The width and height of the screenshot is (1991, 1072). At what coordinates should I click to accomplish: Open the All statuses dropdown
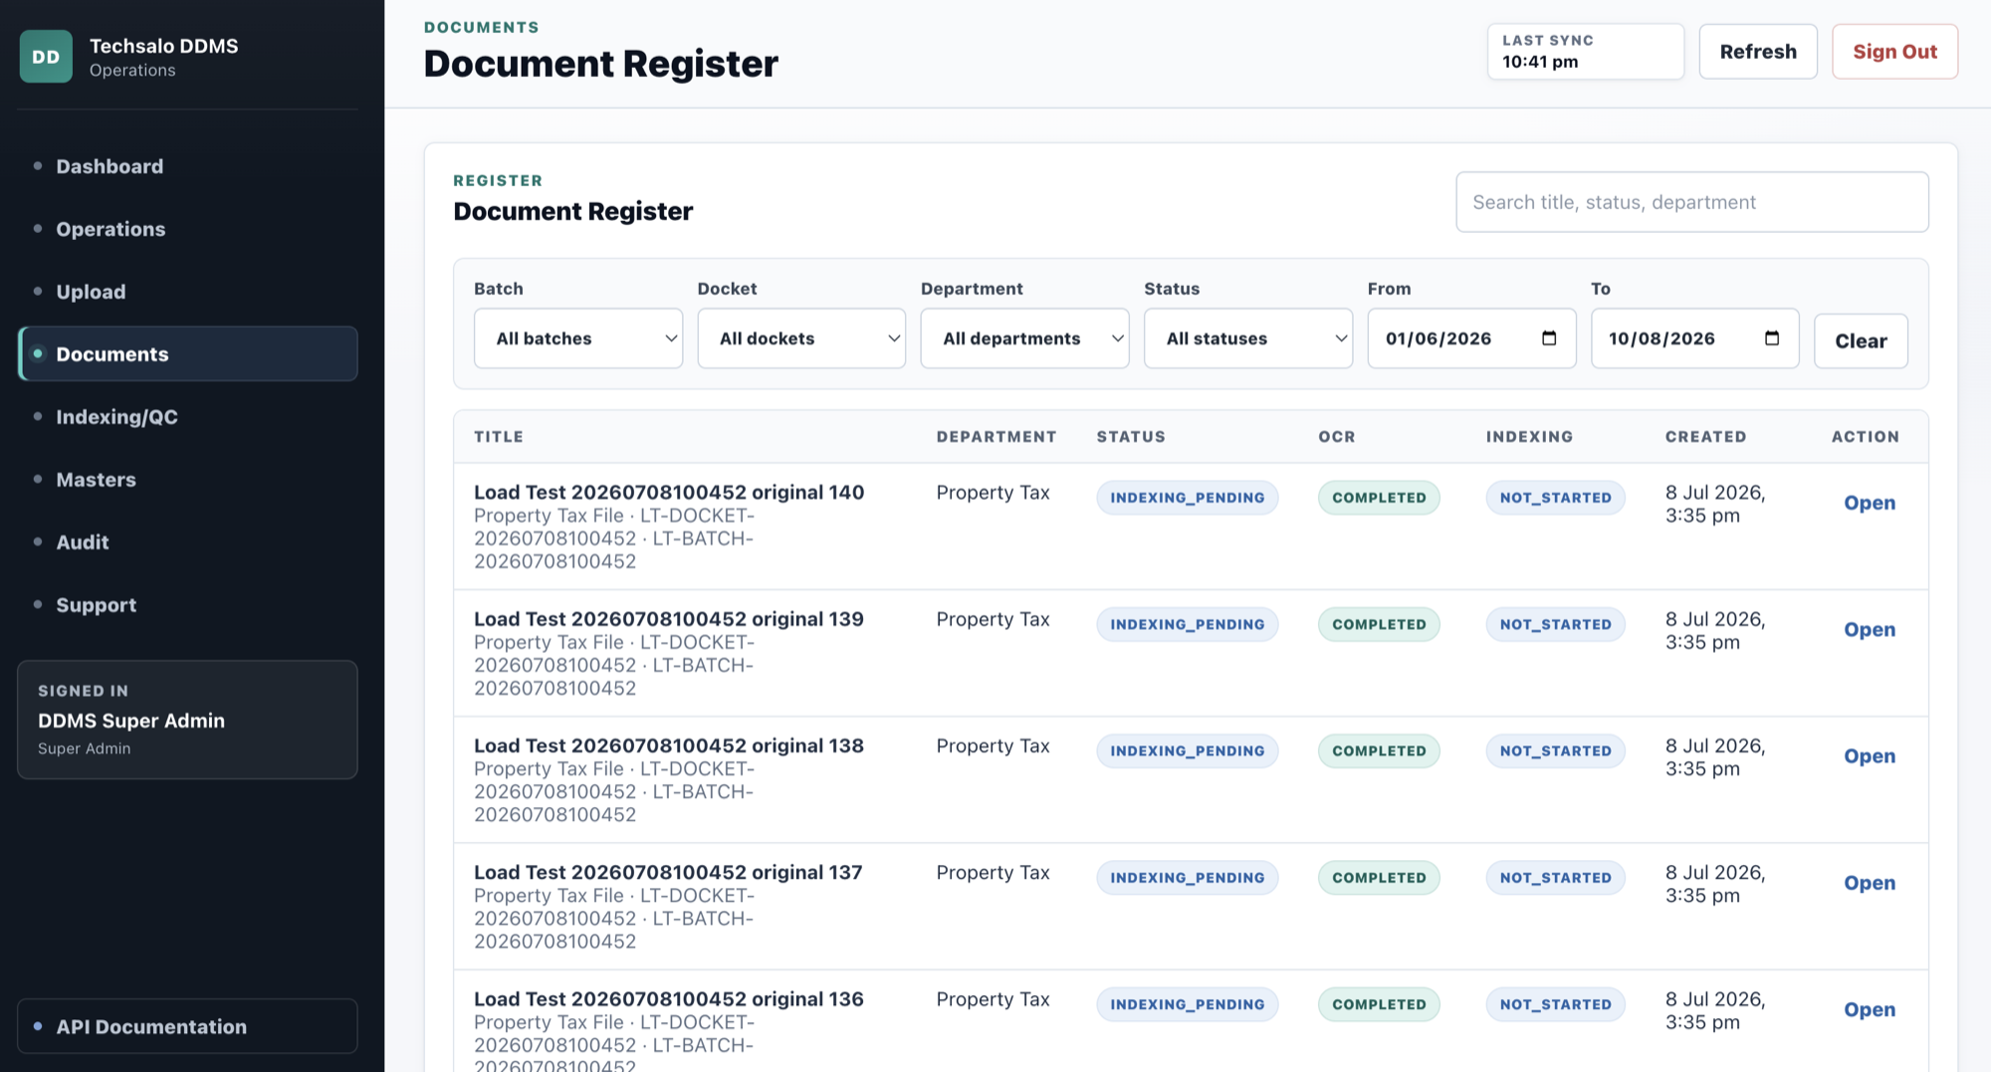point(1248,338)
